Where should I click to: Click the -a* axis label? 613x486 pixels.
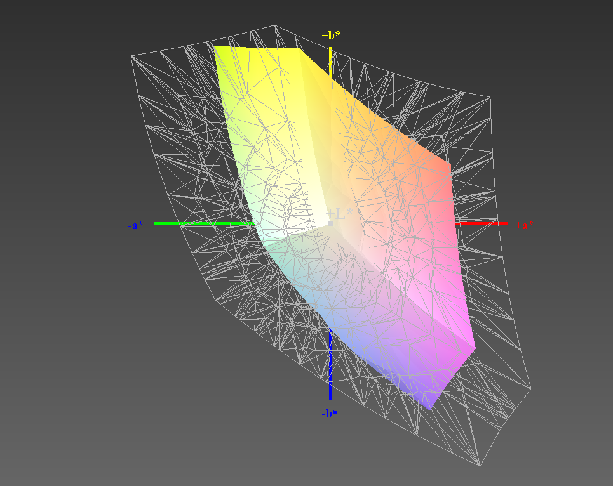136,225
